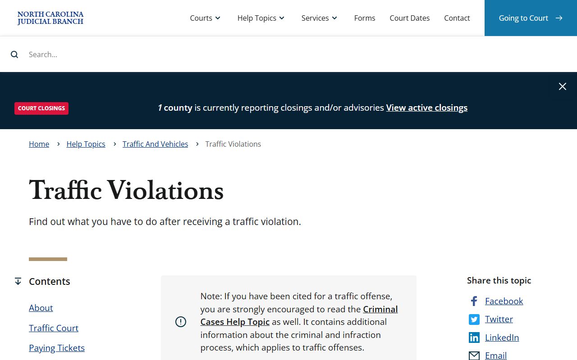Click the Twitter bird icon

pyautogui.click(x=474, y=319)
